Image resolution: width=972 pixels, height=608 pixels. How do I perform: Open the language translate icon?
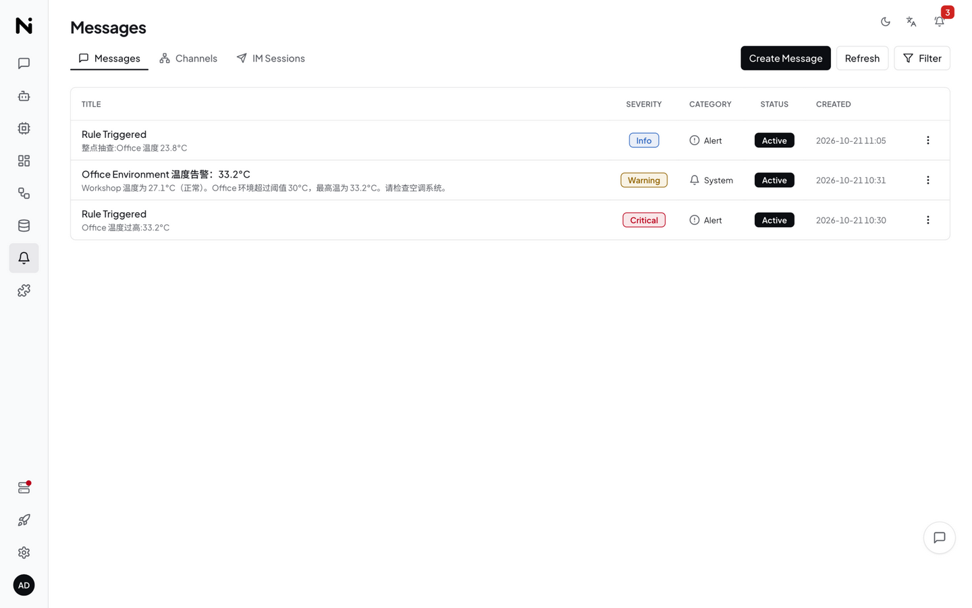tap(911, 22)
